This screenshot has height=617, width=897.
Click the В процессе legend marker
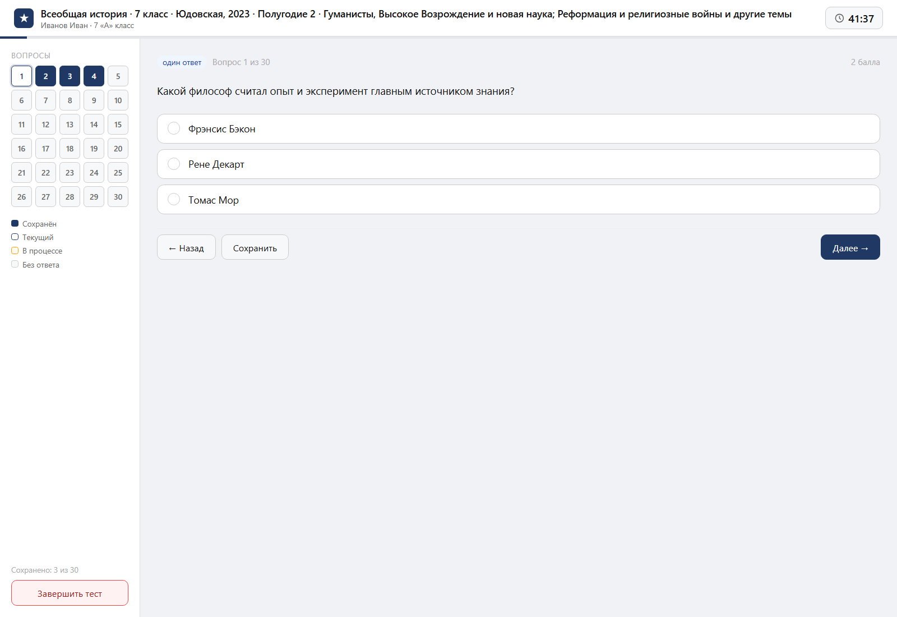click(15, 251)
